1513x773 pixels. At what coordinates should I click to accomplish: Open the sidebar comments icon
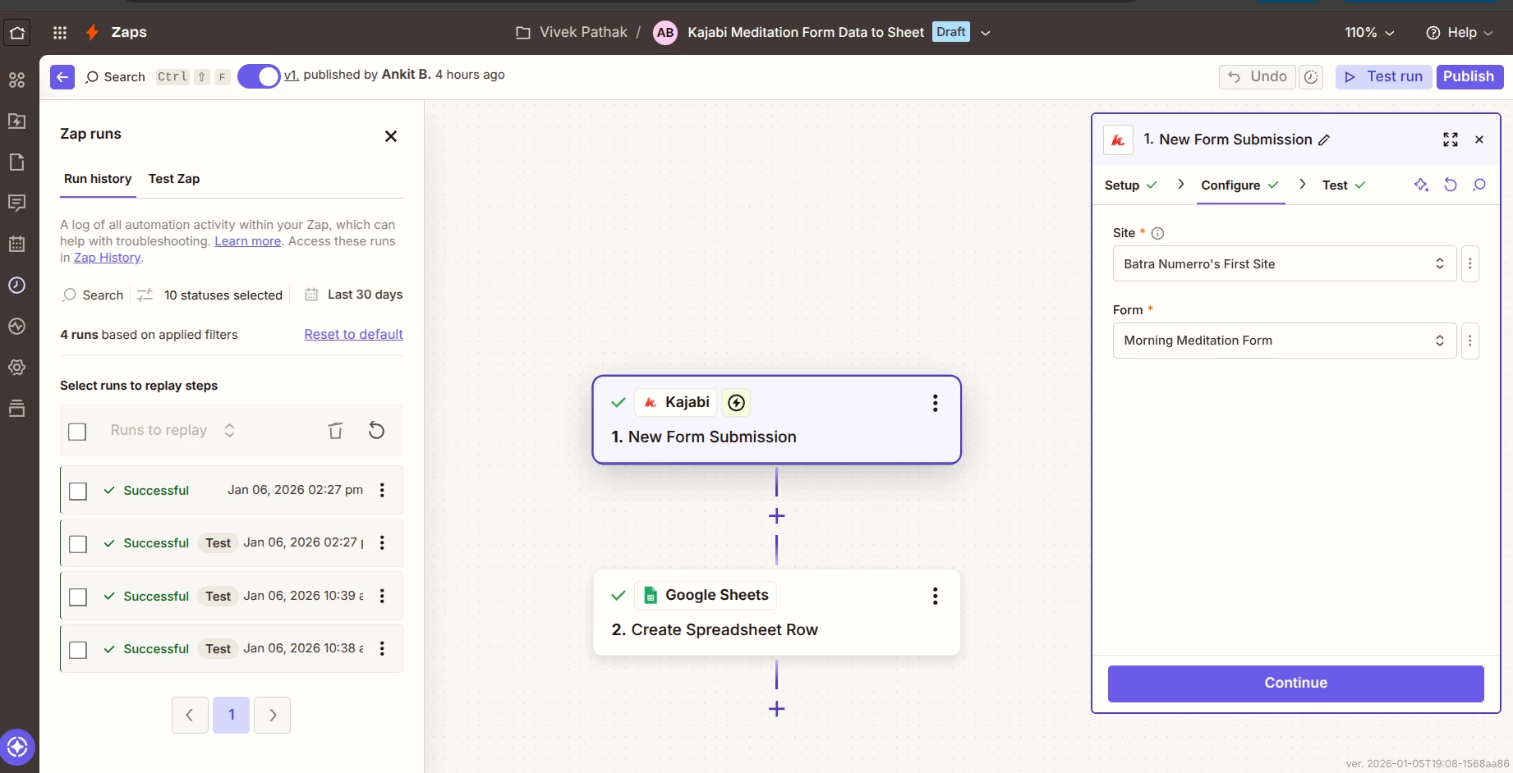[17, 203]
